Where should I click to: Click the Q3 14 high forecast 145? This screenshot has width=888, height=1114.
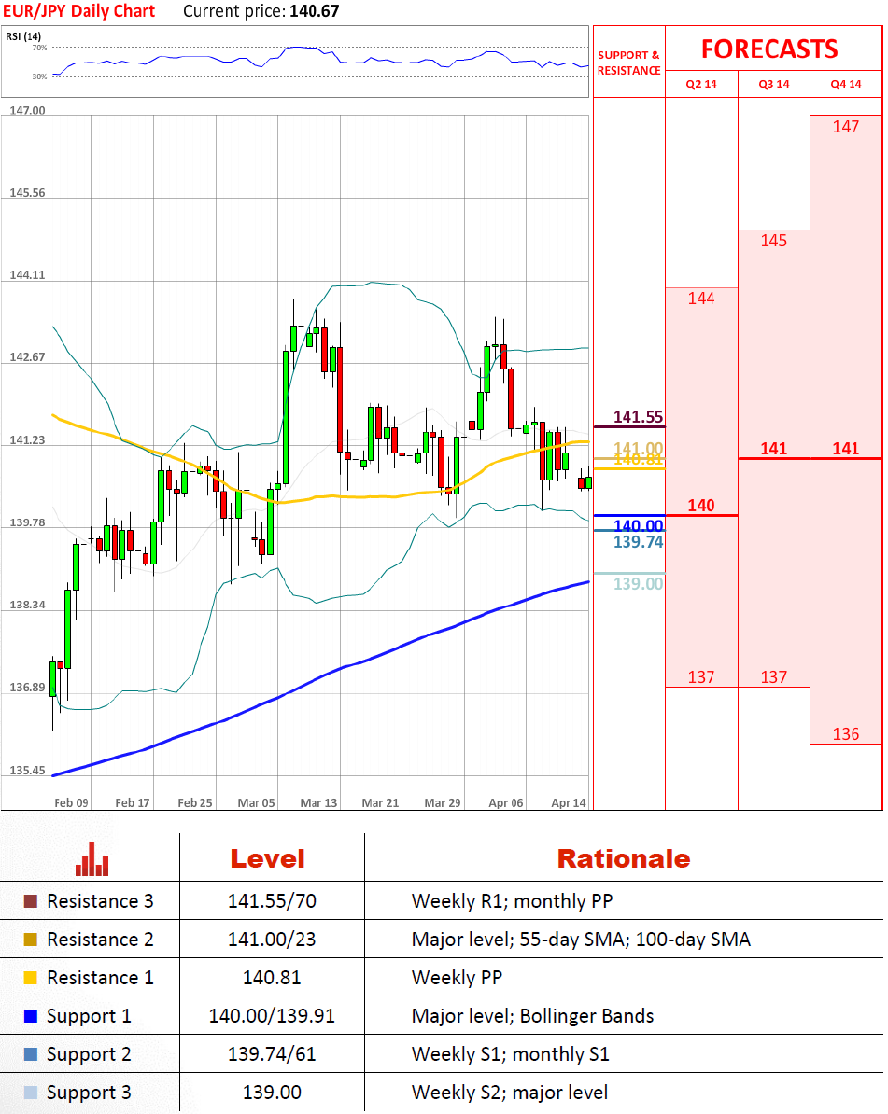coord(773,241)
